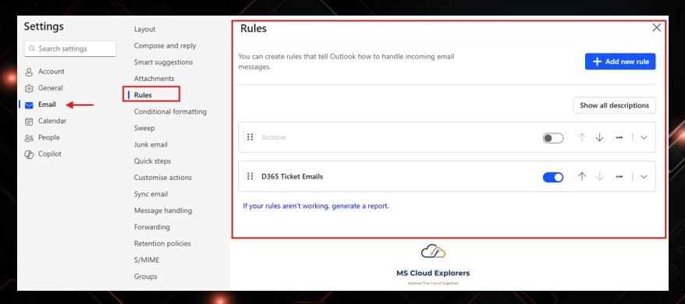
Task: Click in the Search settings field
Action: (70, 48)
